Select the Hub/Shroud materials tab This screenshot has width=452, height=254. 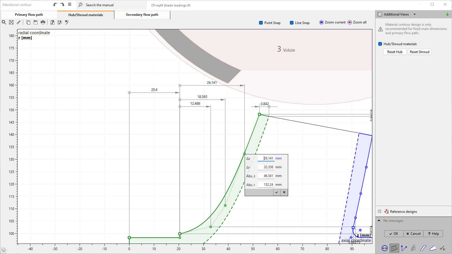coord(86,15)
